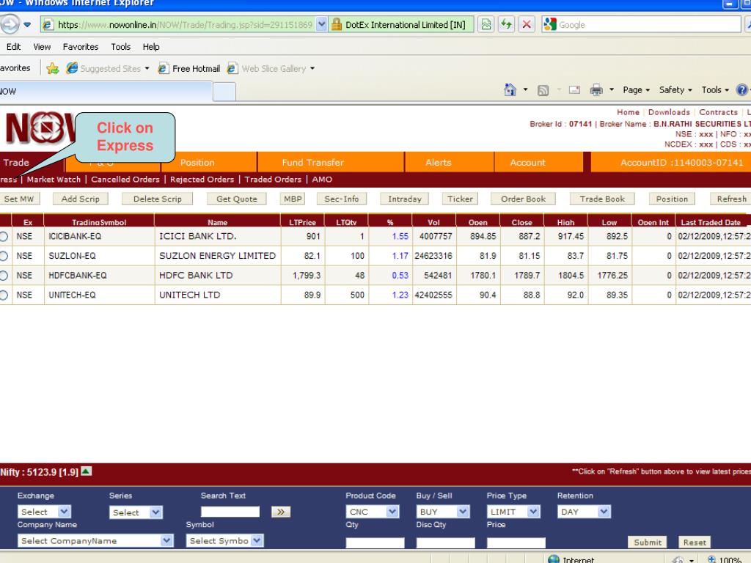Expand the Select CompanyName dropdown
Viewport: 751px width, 563px height.
(95, 540)
